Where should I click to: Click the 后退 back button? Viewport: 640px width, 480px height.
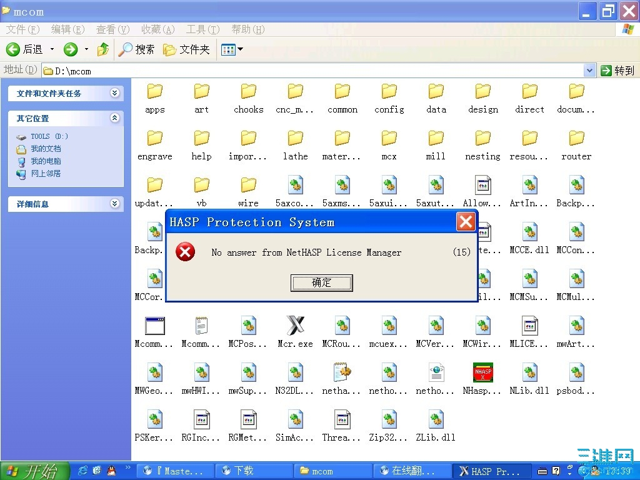point(24,49)
